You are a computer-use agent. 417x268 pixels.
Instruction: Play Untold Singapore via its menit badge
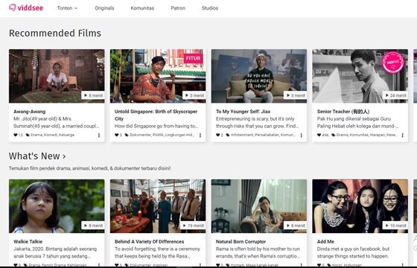tap(194, 95)
